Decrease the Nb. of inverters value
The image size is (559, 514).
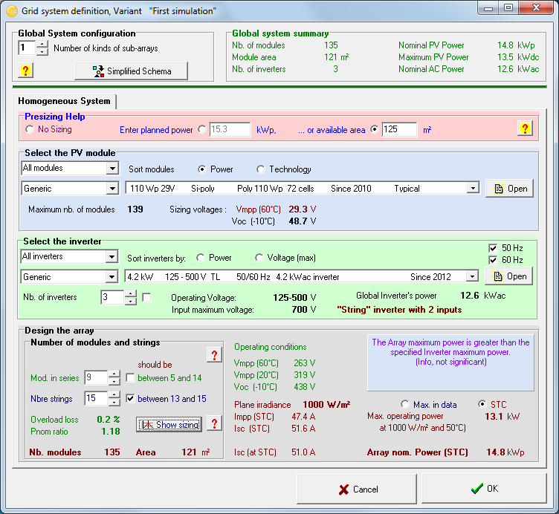pos(131,302)
